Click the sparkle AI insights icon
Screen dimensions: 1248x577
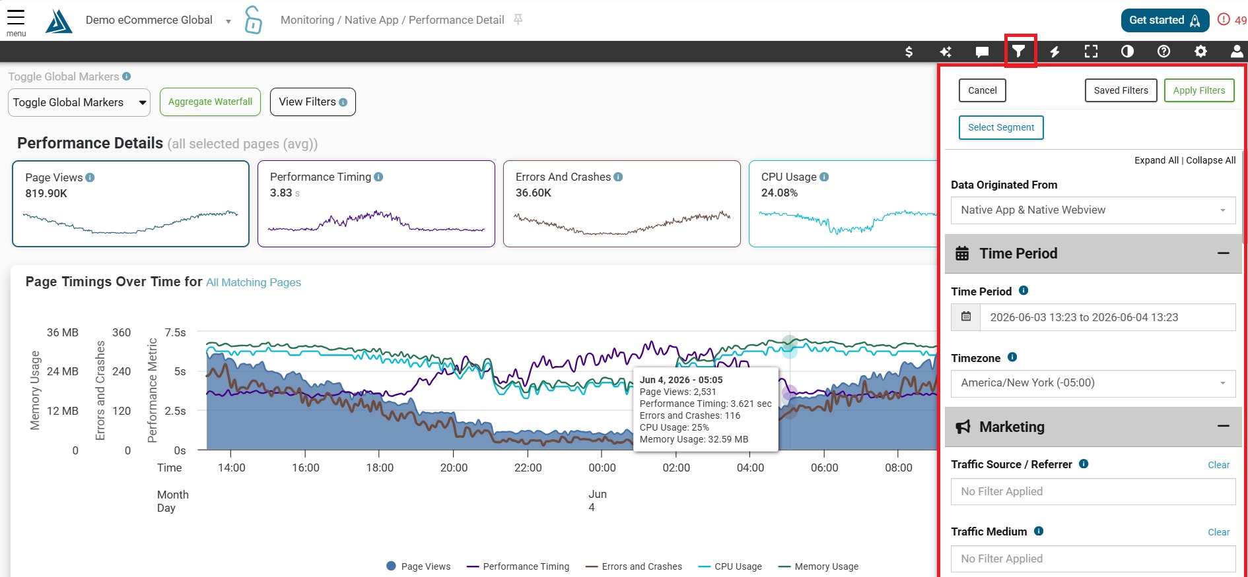(x=946, y=51)
